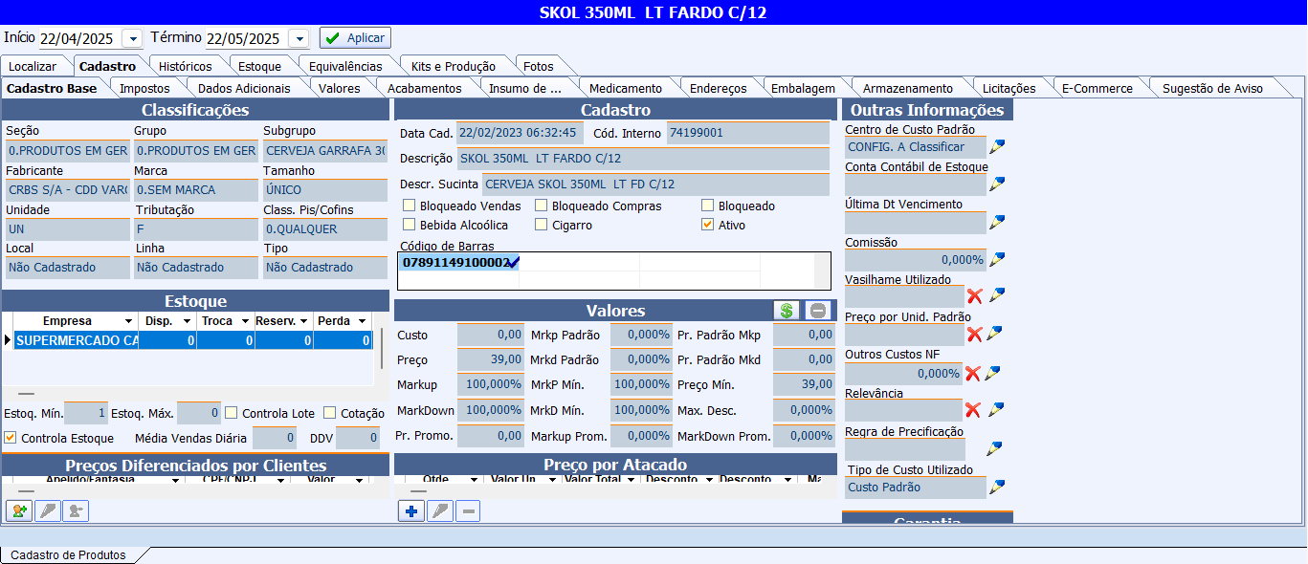Edit Última Dt Vencimento via pencil icon

pos(997,223)
